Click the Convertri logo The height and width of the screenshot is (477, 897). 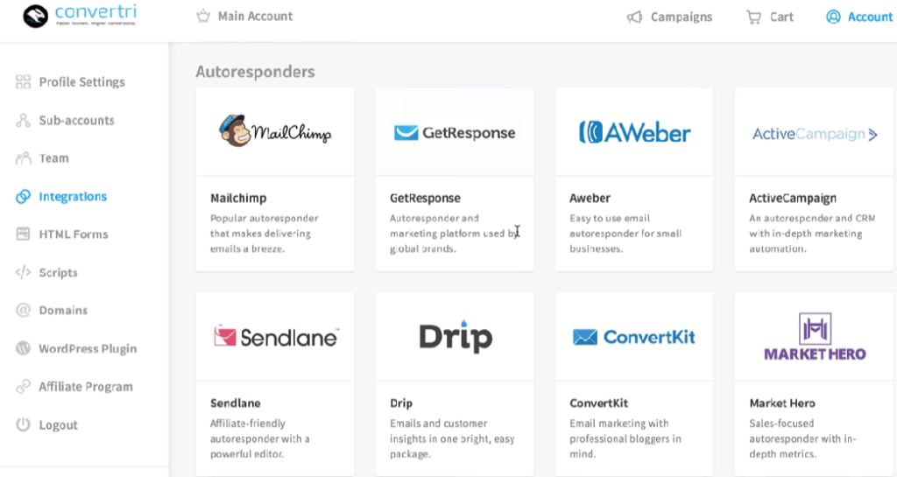click(x=81, y=16)
